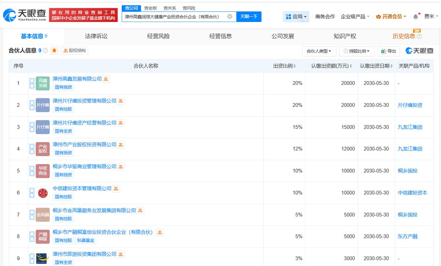Open the 持股比例 filter dropdown
Image resolution: width=441 pixels, height=266 pixels.
(357, 51)
